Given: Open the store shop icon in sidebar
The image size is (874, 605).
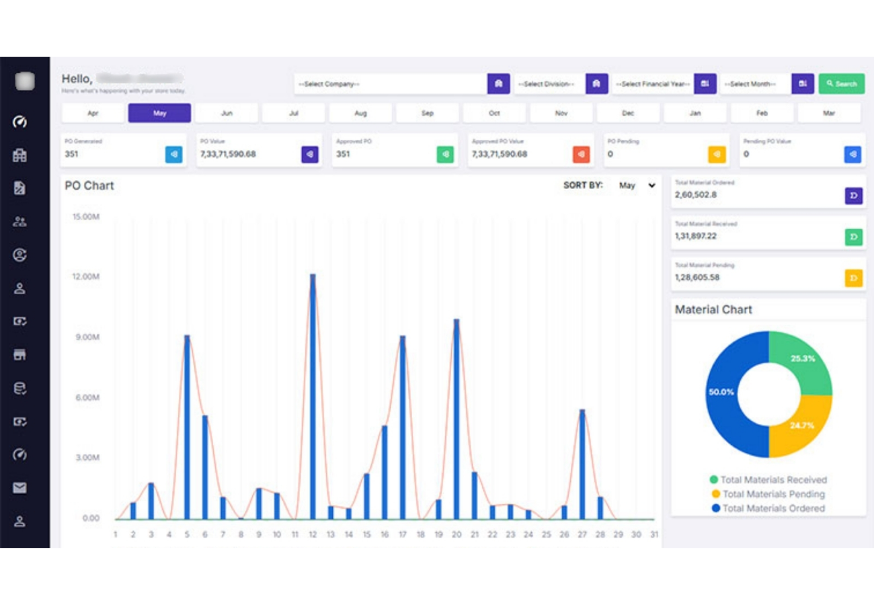Looking at the screenshot, I should [19, 355].
